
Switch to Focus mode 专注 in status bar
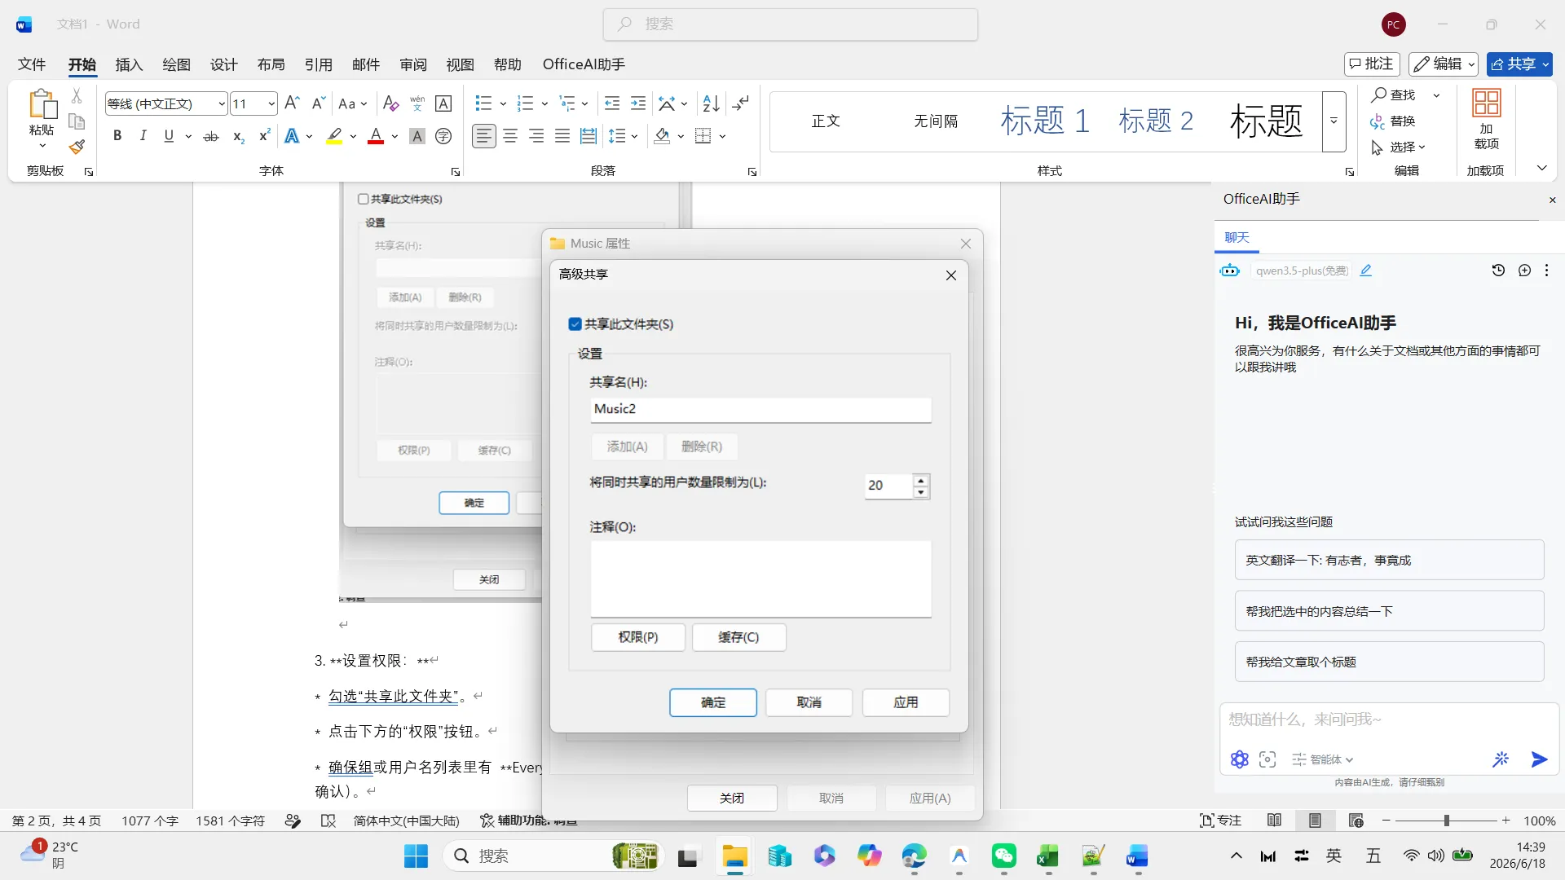coord(1220,821)
